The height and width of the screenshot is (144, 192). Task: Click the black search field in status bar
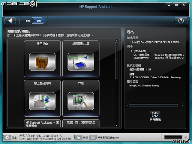coord(173,137)
